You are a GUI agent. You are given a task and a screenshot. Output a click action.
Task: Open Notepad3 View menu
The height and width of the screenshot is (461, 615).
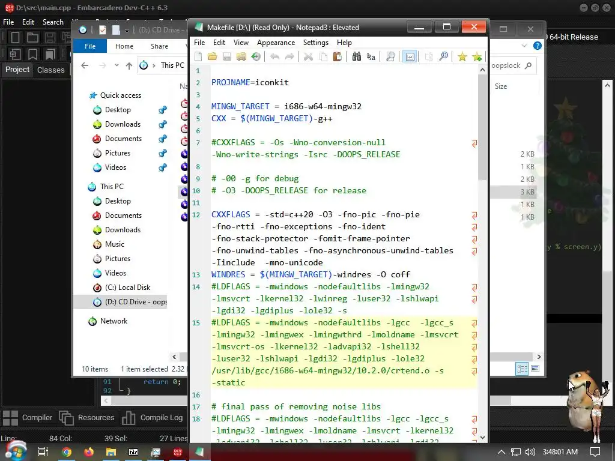click(x=241, y=43)
